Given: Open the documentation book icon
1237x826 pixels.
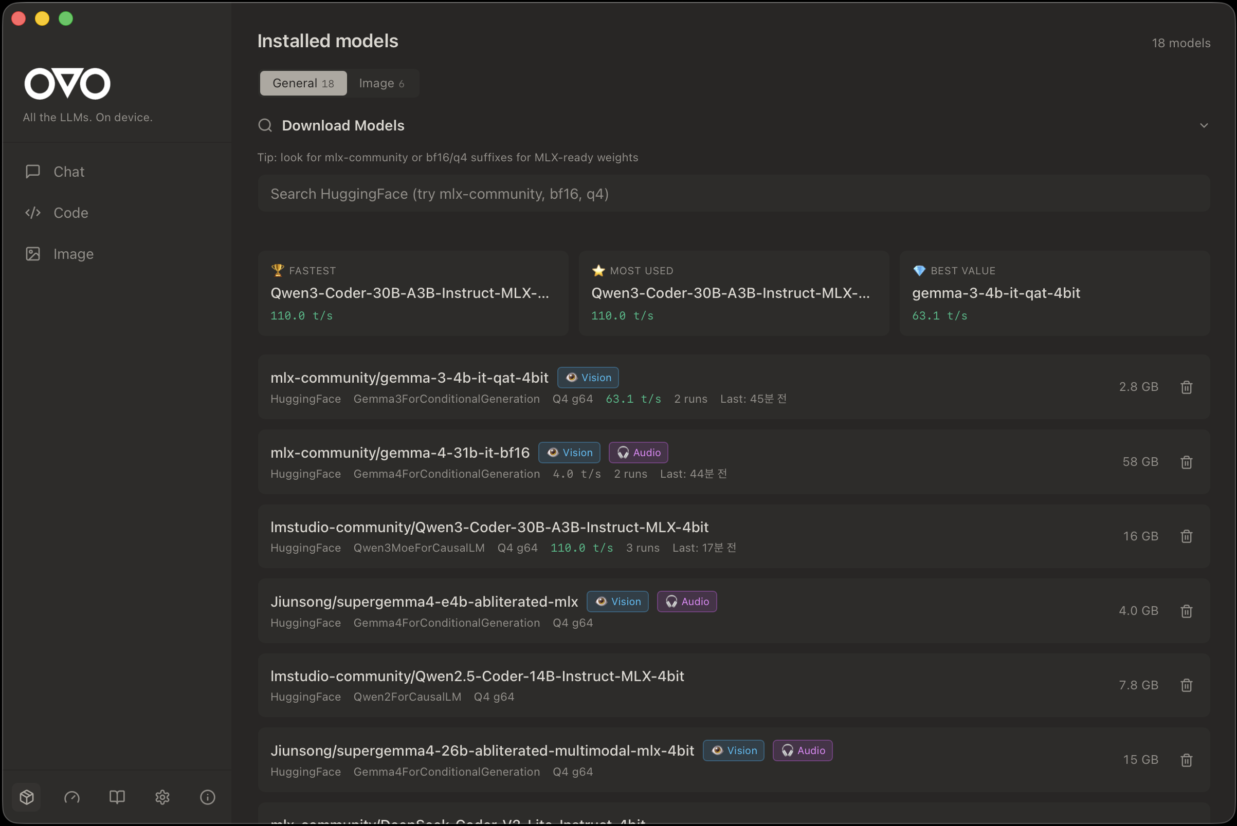Looking at the screenshot, I should [117, 797].
